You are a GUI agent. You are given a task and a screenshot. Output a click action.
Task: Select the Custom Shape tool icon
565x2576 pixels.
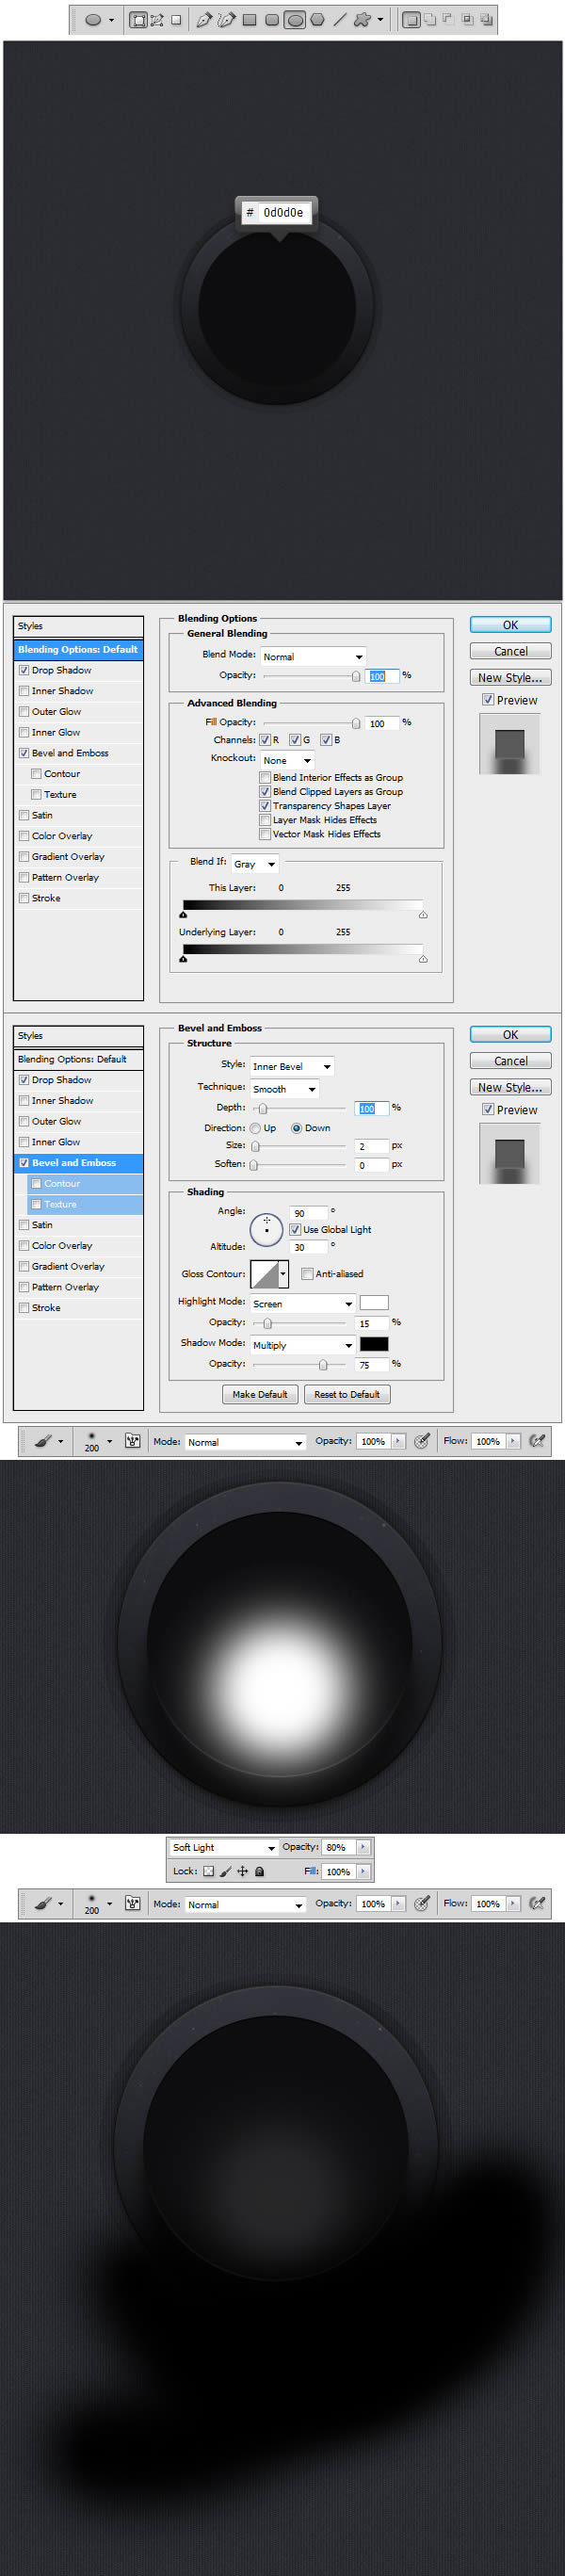click(x=362, y=19)
